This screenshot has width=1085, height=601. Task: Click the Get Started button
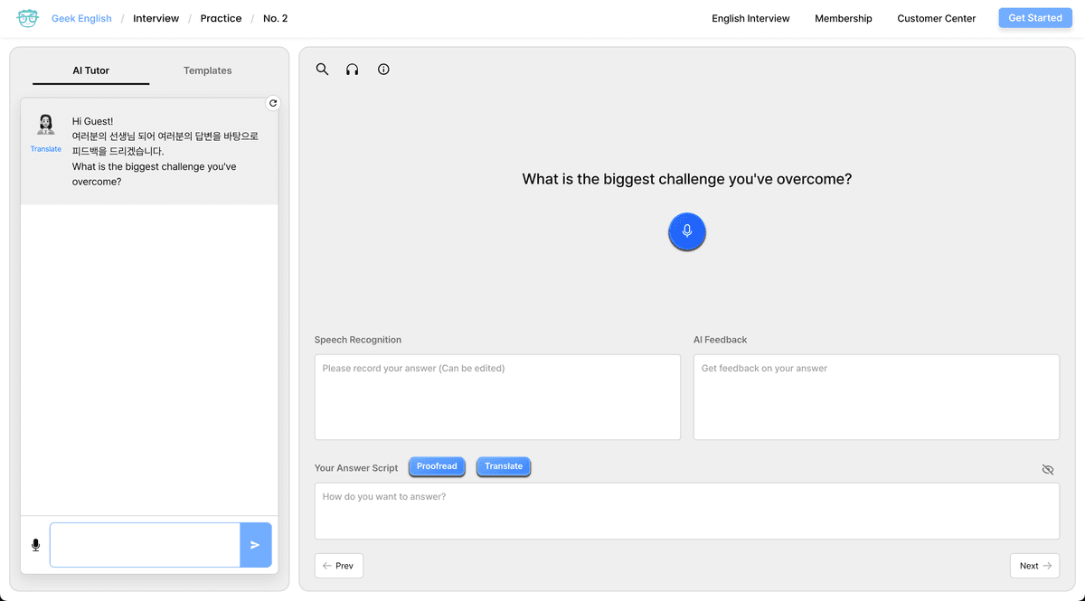(1034, 18)
